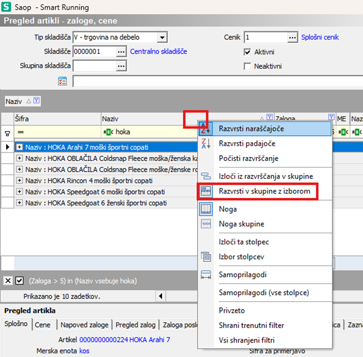Click the Z-A descending sort icon
The height and width of the screenshot is (357, 363).
click(x=206, y=144)
